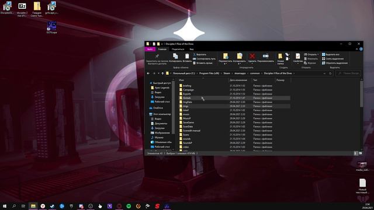This screenshot has width=374, height=210.
Task: Open the address bar history dropdown
Action: (x=324, y=73)
